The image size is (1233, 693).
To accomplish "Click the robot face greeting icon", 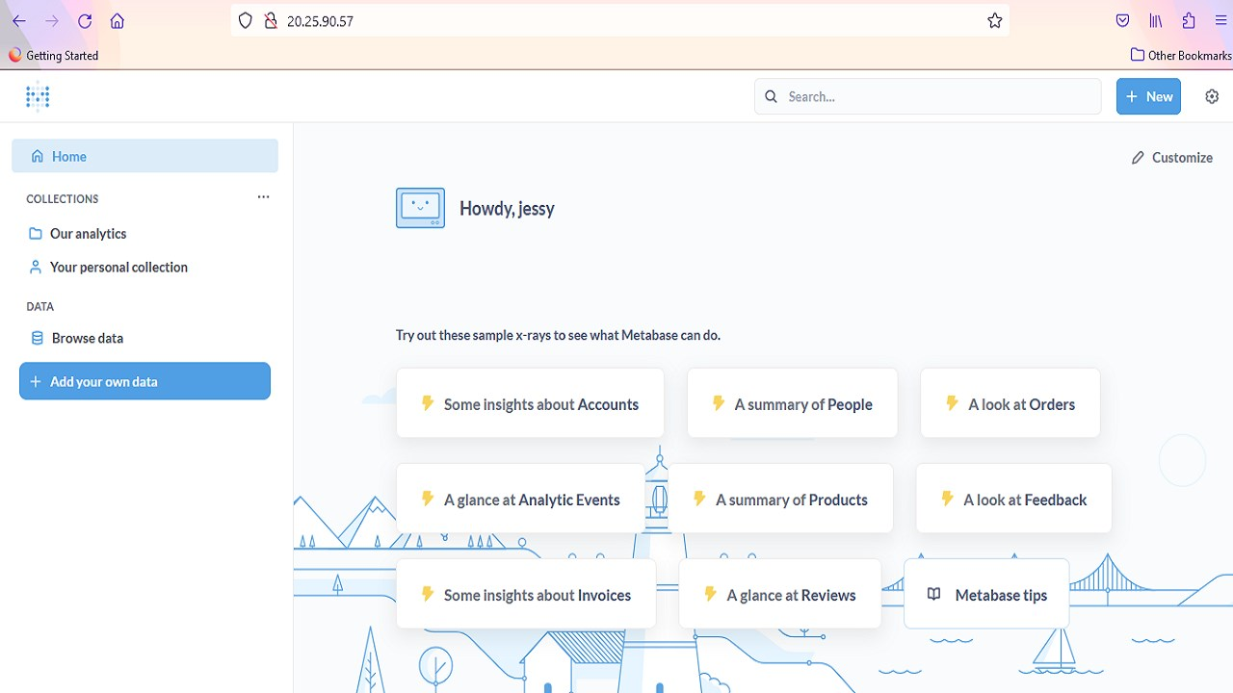I will (420, 208).
